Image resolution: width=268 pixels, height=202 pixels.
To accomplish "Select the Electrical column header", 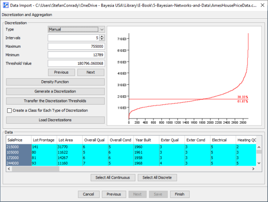I will (223, 140).
